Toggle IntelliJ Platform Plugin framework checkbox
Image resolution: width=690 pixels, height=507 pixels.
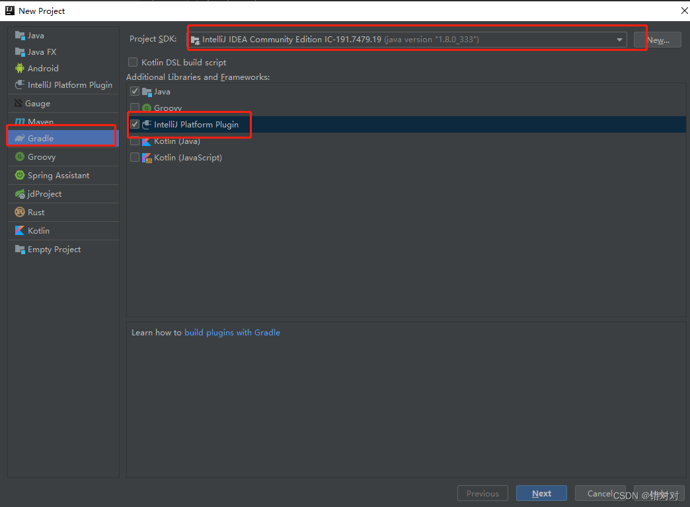tap(135, 124)
